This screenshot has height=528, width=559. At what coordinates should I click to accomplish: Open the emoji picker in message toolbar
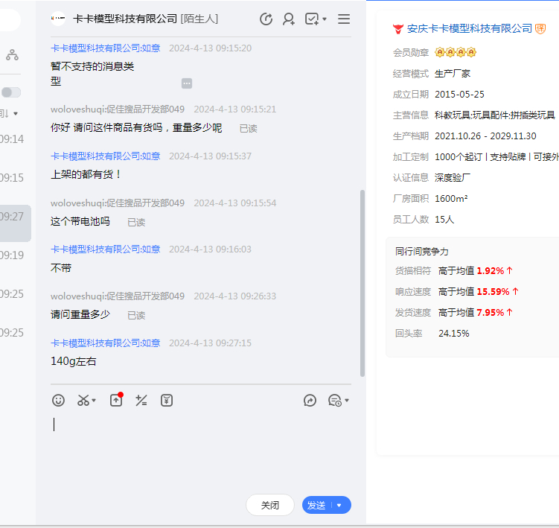point(58,401)
